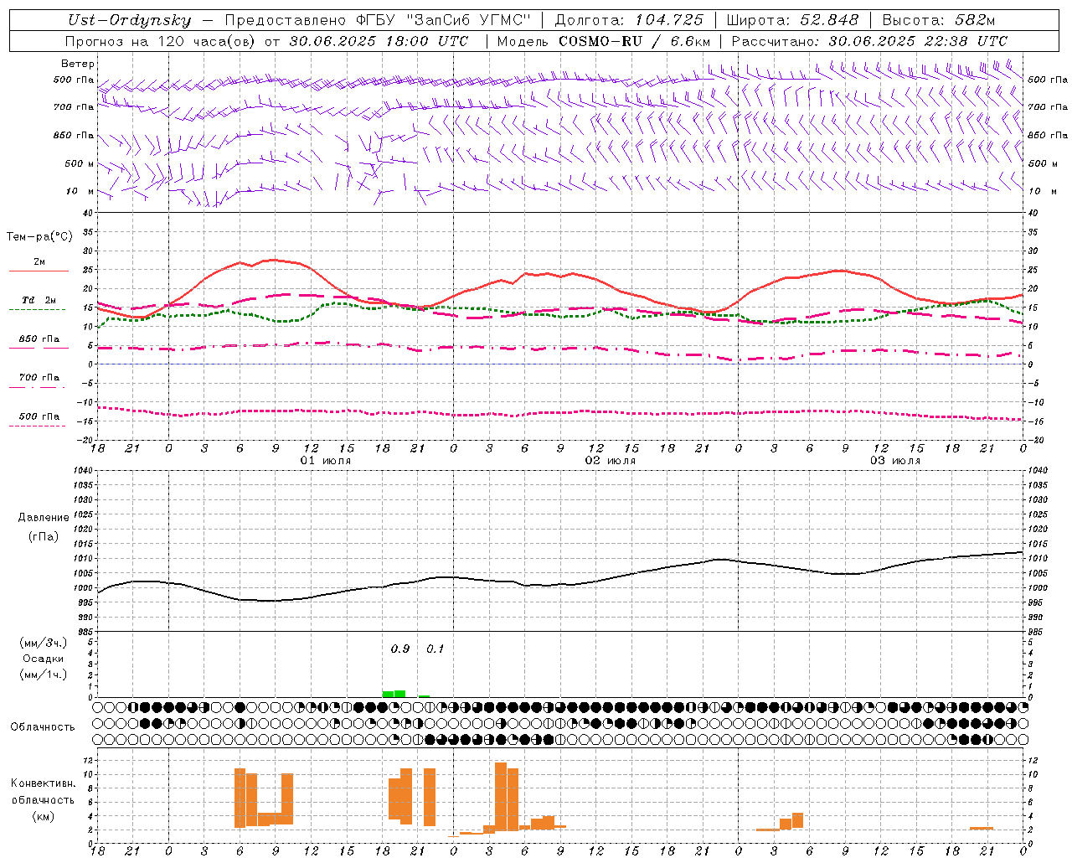
Task: Click the Ust-Ordynsky station title
Action: pos(129,20)
